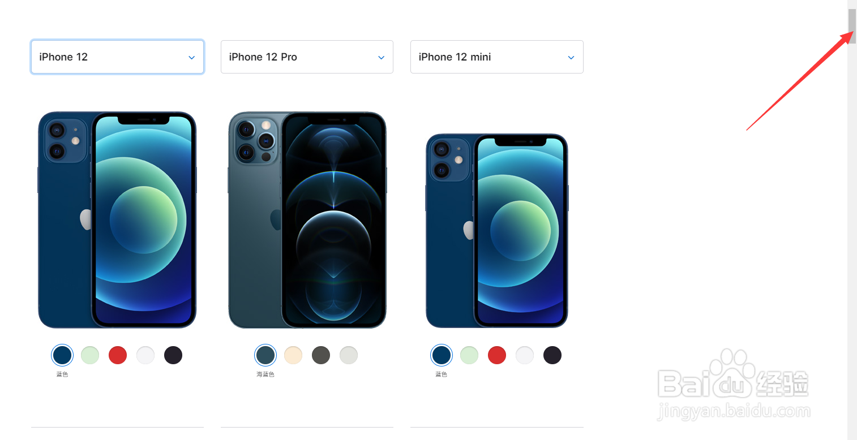
Task: Pick the red color for iPhone 12 mini
Action: [497, 355]
